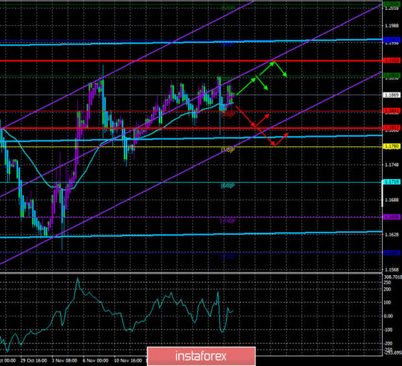Screen dimensions: 402x366
Task: Select the yellow Murray level text label
Action: [x=228, y=150]
